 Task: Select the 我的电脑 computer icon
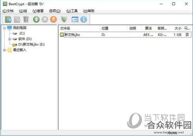pos(9,28)
